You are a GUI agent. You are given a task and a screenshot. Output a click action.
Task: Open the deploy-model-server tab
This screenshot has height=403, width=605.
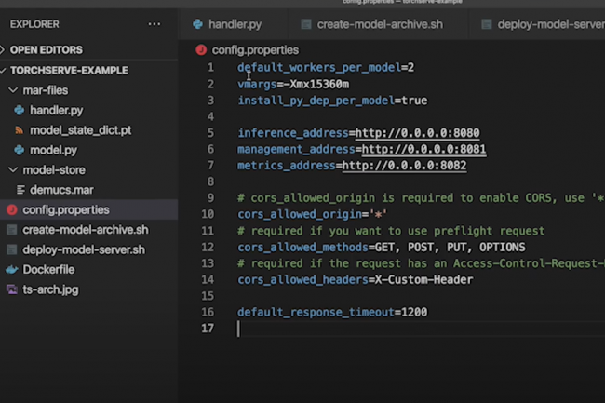pyautogui.click(x=549, y=23)
